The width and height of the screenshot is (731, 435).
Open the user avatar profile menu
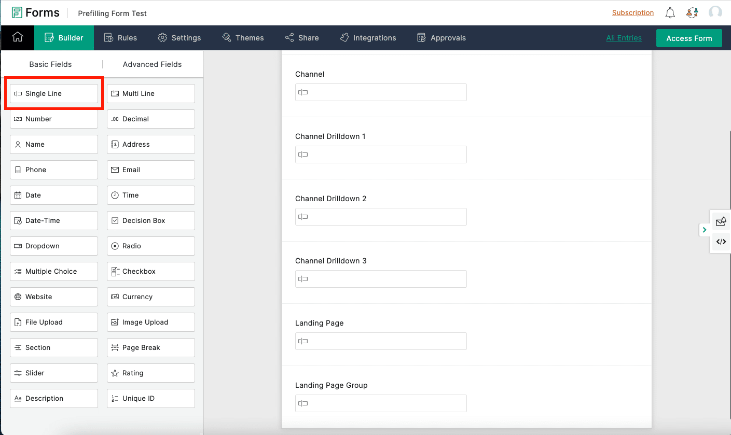[x=715, y=13]
